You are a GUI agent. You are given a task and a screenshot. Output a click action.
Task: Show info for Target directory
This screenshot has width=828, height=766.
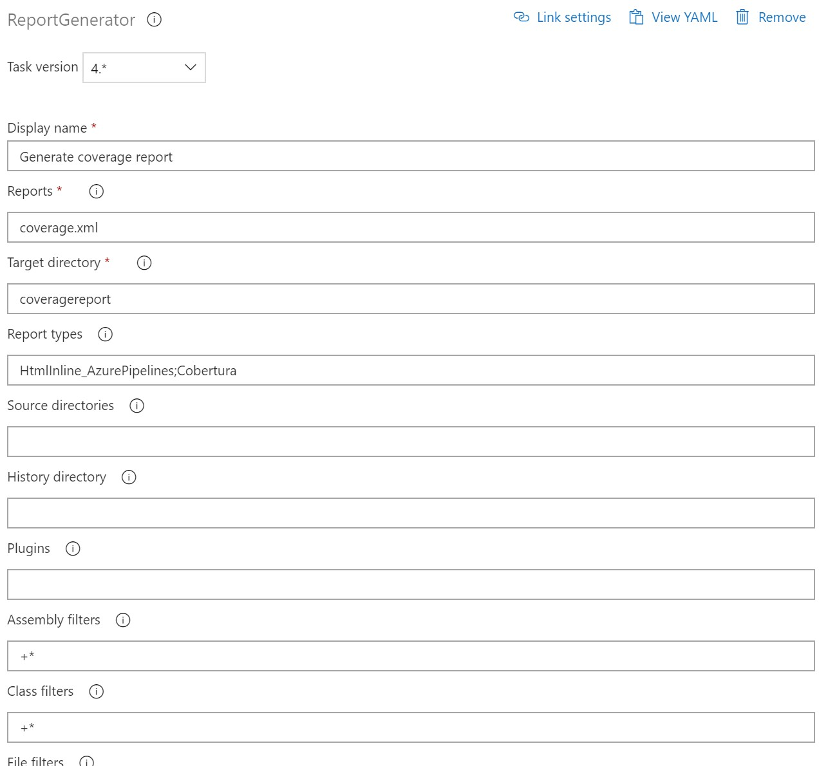click(x=144, y=263)
